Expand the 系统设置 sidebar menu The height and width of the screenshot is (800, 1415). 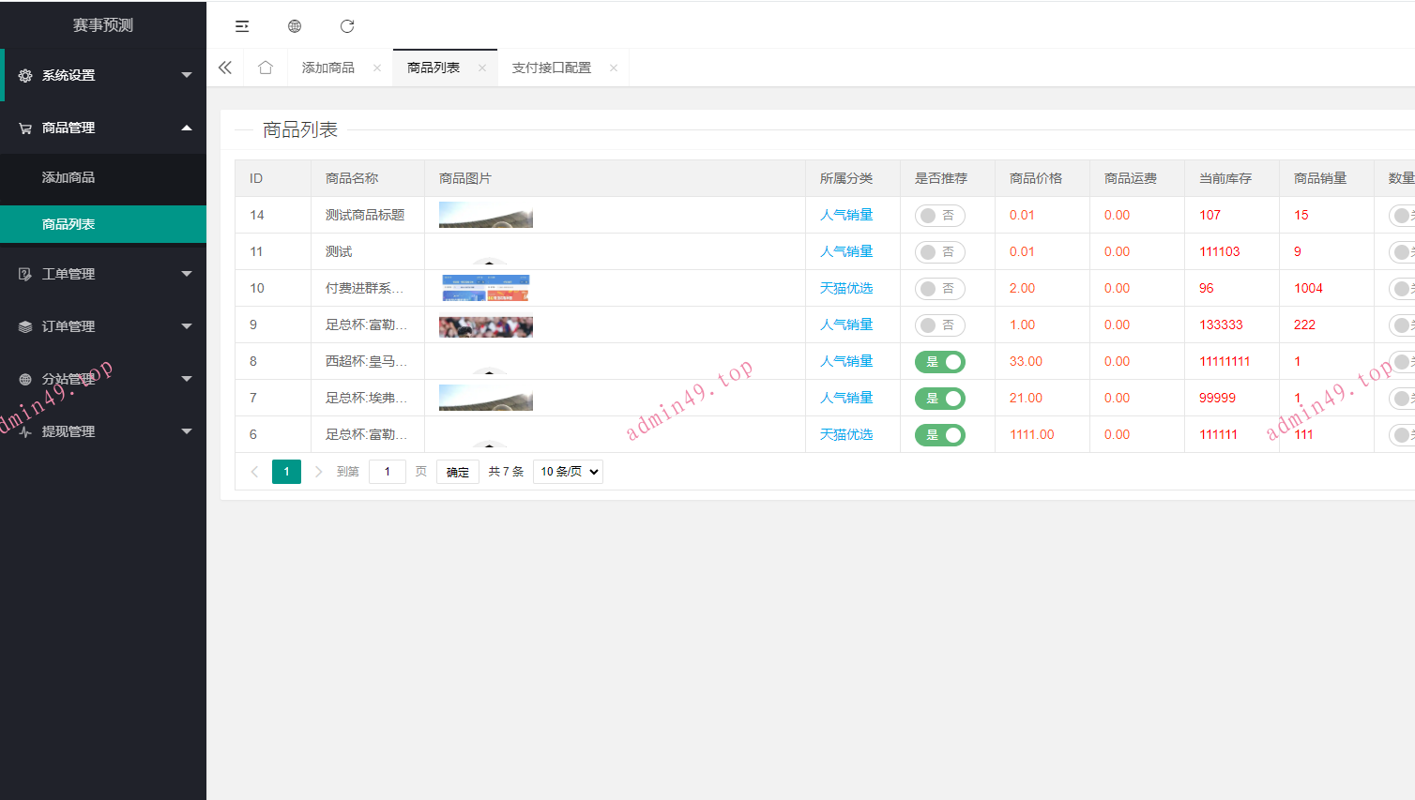[103, 75]
